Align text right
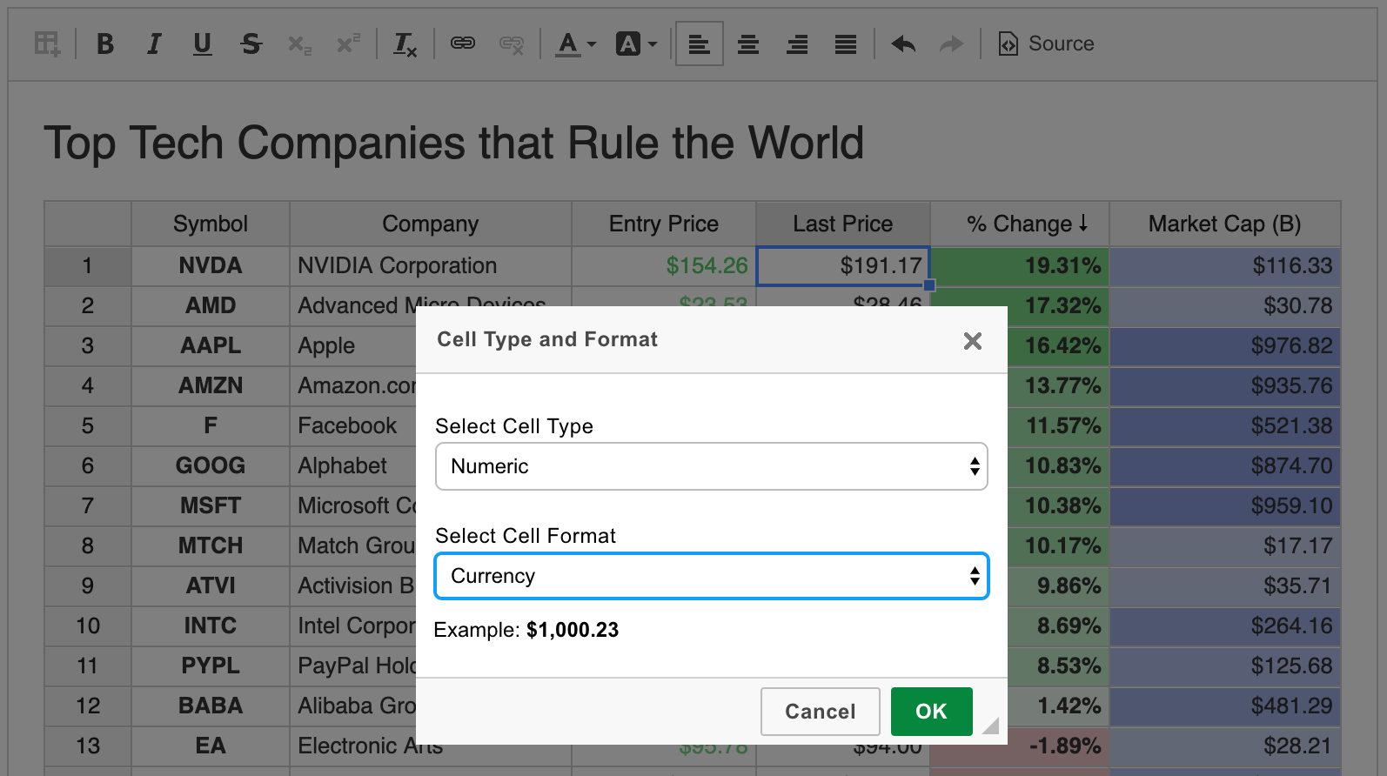Viewport: 1387px width, 776px height. [797, 43]
